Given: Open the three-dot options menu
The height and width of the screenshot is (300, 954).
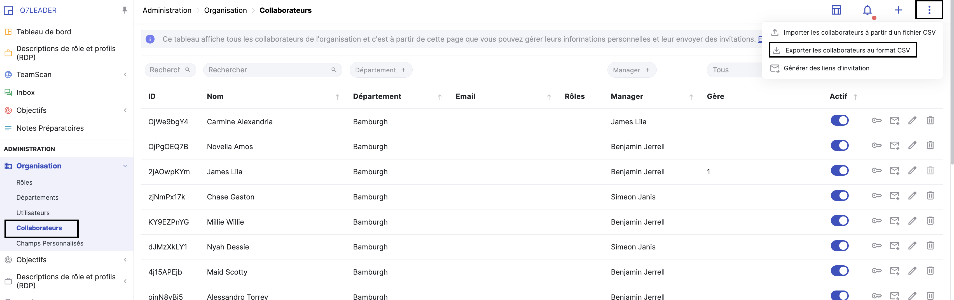Looking at the screenshot, I should click(929, 10).
